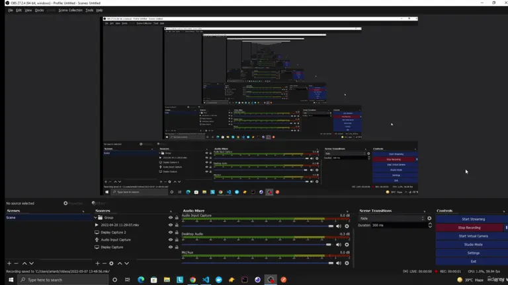Toggle lock on Display Capture 2 source

pyautogui.click(x=177, y=232)
